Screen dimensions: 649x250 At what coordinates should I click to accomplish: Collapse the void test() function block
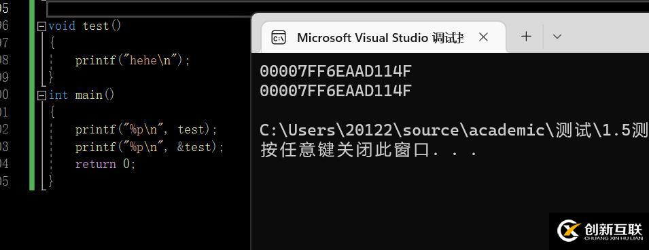coord(41,26)
